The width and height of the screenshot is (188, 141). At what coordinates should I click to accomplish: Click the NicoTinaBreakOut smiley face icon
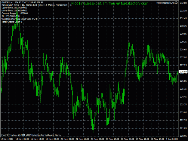pos(176,3)
